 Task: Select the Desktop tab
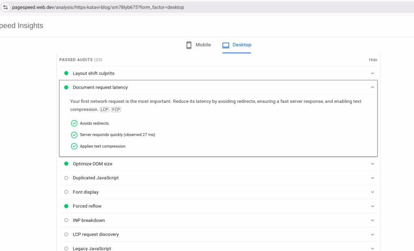click(x=237, y=44)
